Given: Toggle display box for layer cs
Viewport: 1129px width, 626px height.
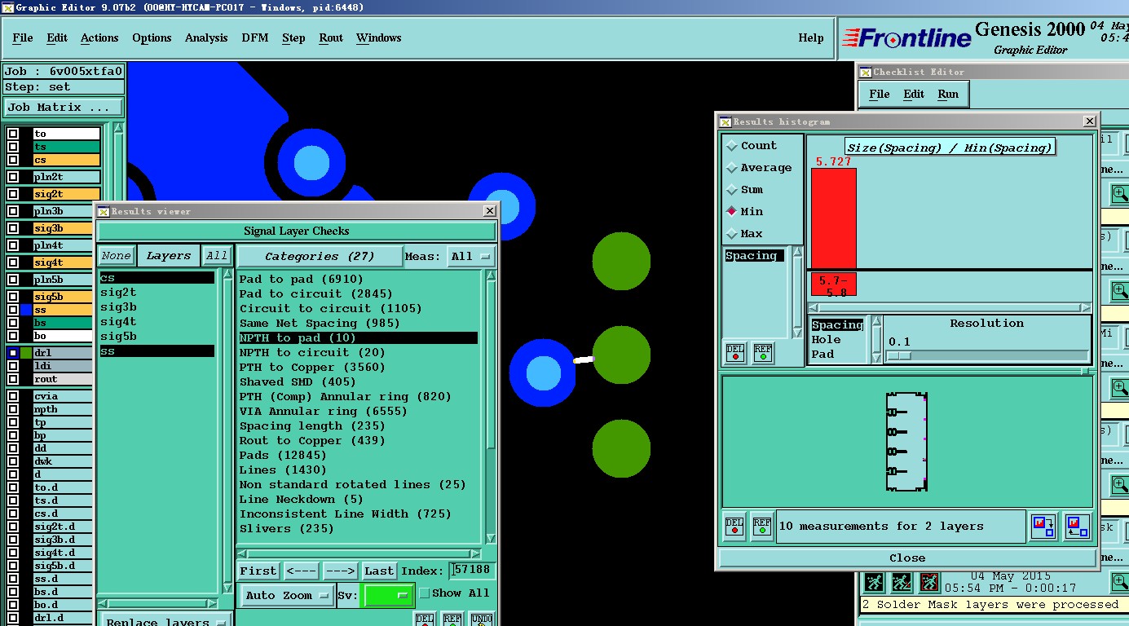Looking at the screenshot, I should [x=13, y=160].
